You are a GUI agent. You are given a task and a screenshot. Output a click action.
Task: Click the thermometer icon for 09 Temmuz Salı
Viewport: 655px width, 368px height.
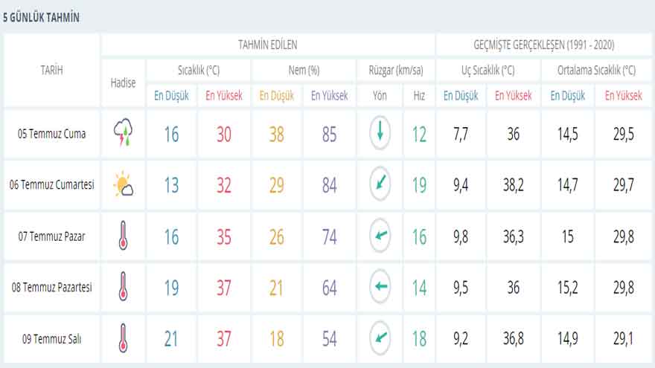coord(123,338)
